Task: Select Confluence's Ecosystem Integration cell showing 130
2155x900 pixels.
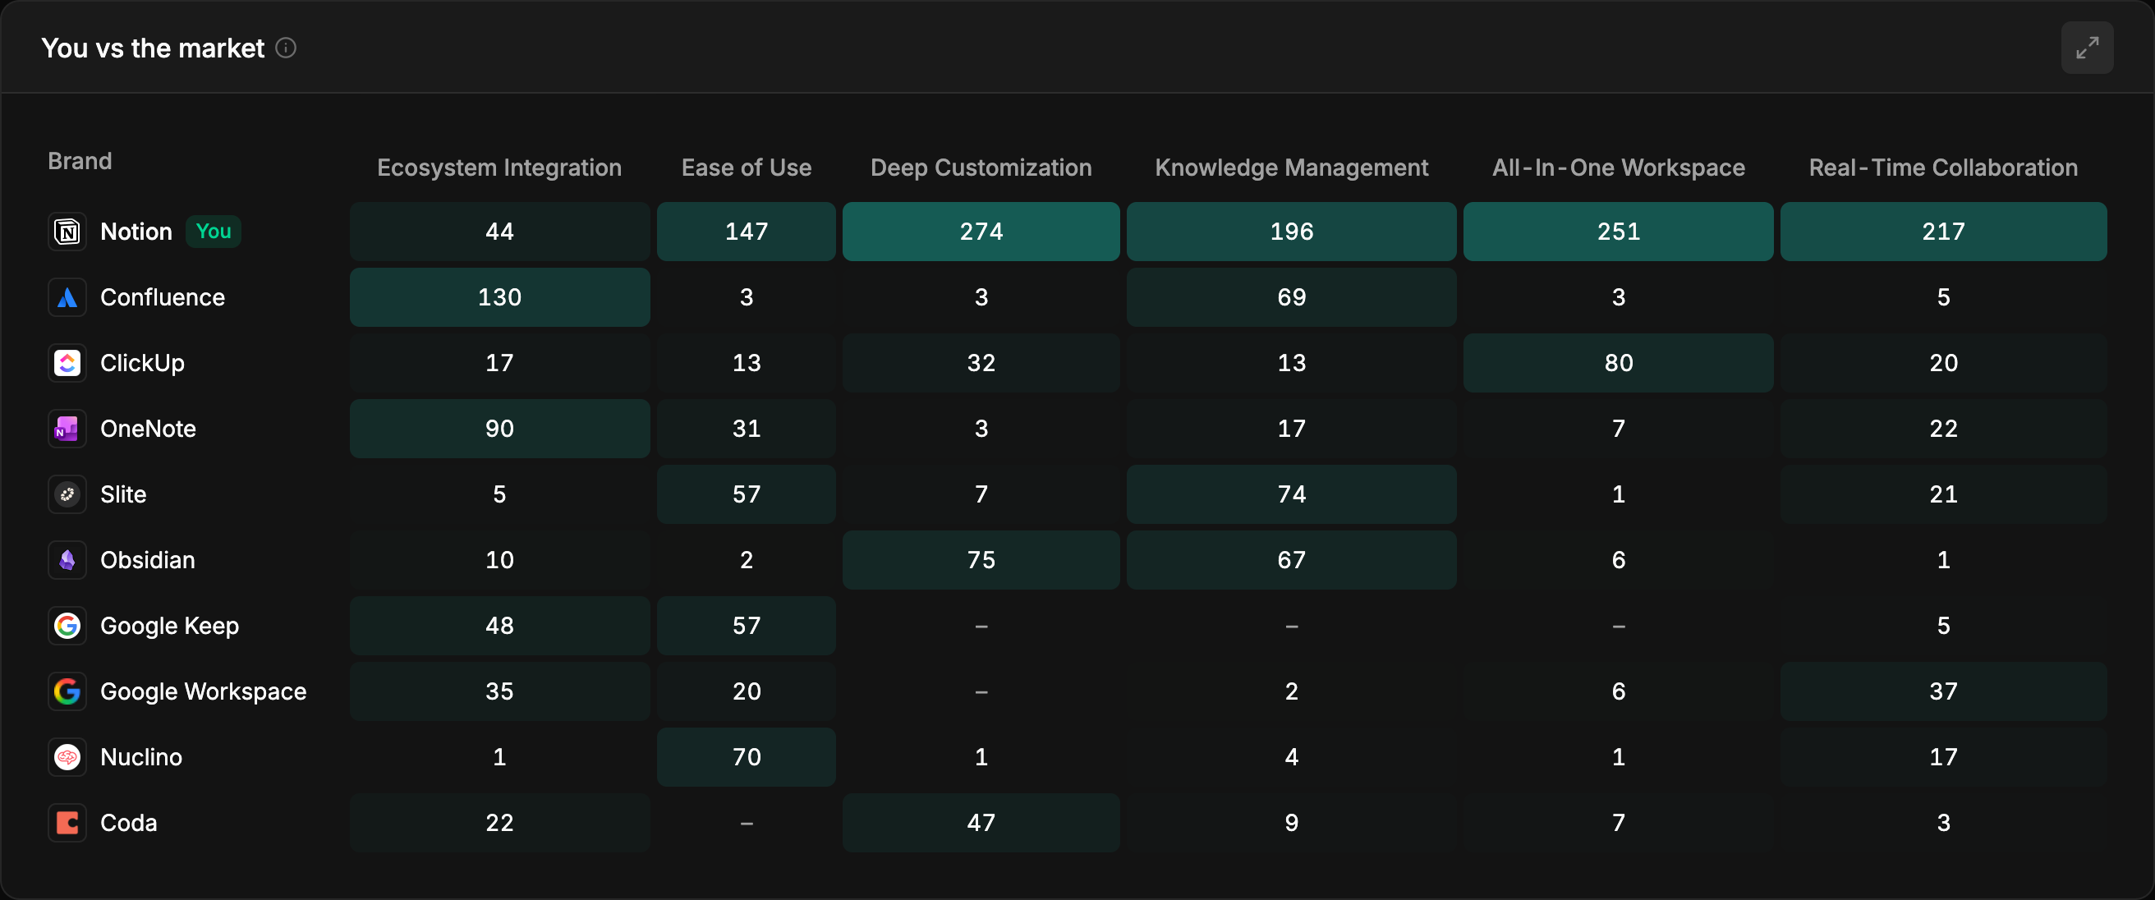Action: pyautogui.click(x=499, y=297)
